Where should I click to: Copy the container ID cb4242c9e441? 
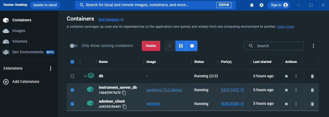pos(124,107)
